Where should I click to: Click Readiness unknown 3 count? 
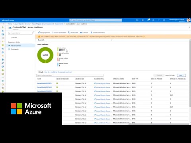[x=59, y=66]
